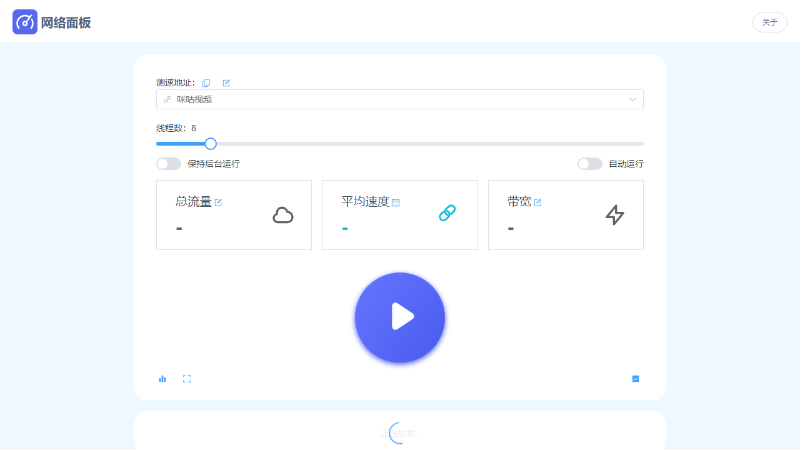Image resolution: width=800 pixels, height=450 pixels.
Task: Click the cloud icon in 总流量 card
Action: point(283,215)
